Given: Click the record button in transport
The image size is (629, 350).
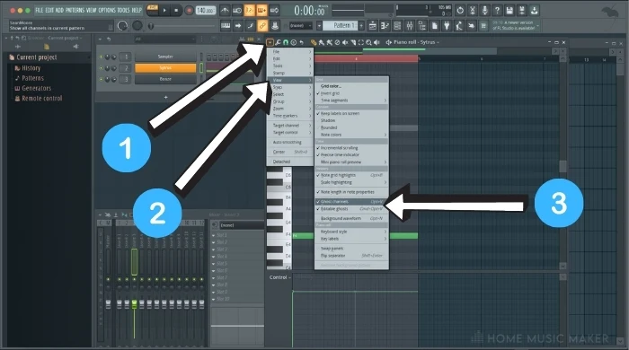Looking at the screenshot, I should 189,11.
